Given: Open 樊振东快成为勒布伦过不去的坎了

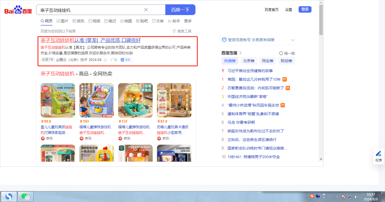Looking at the screenshot, I should pyautogui.click(x=256, y=131).
